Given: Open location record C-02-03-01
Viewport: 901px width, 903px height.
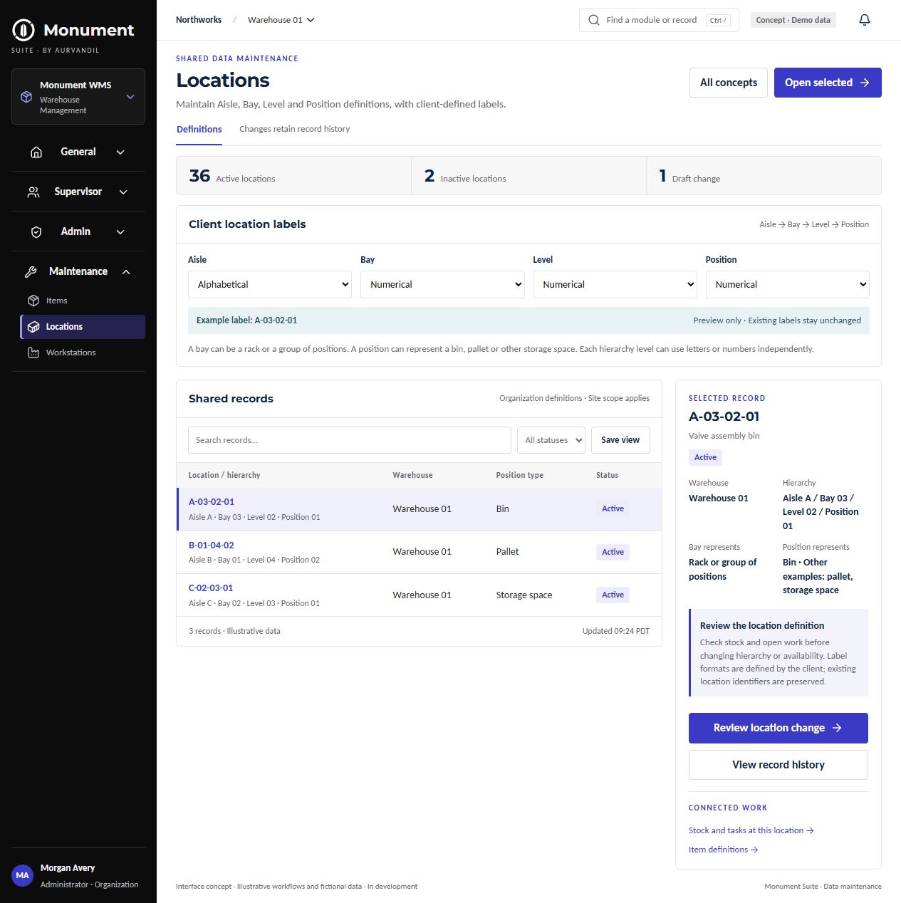Looking at the screenshot, I should tap(211, 588).
